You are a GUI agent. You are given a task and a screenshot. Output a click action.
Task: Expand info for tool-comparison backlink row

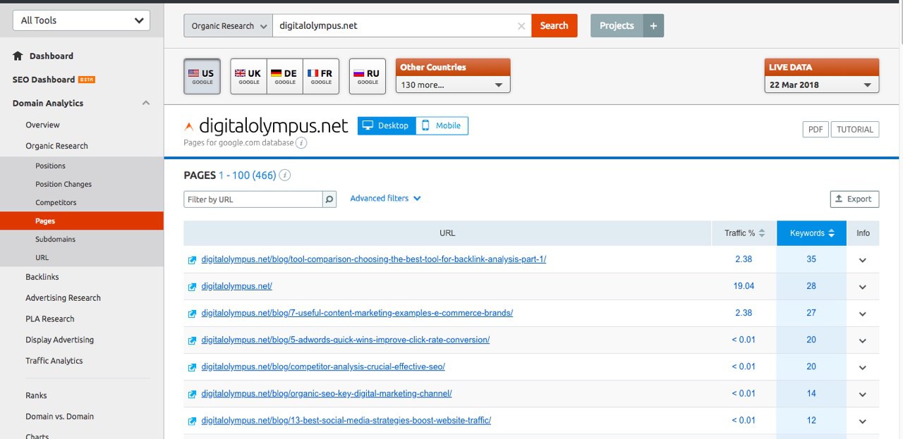click(x=863, y=260)
